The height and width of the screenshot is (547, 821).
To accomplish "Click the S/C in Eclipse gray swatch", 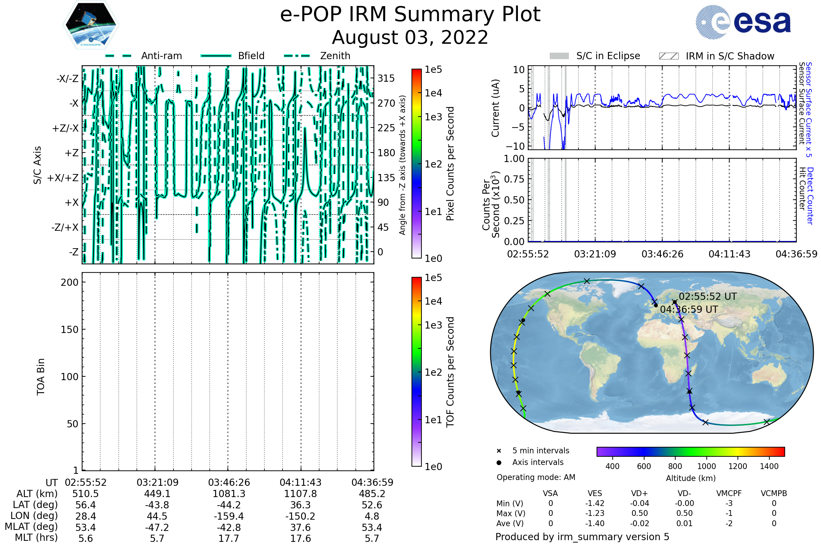I will [559, 56].
